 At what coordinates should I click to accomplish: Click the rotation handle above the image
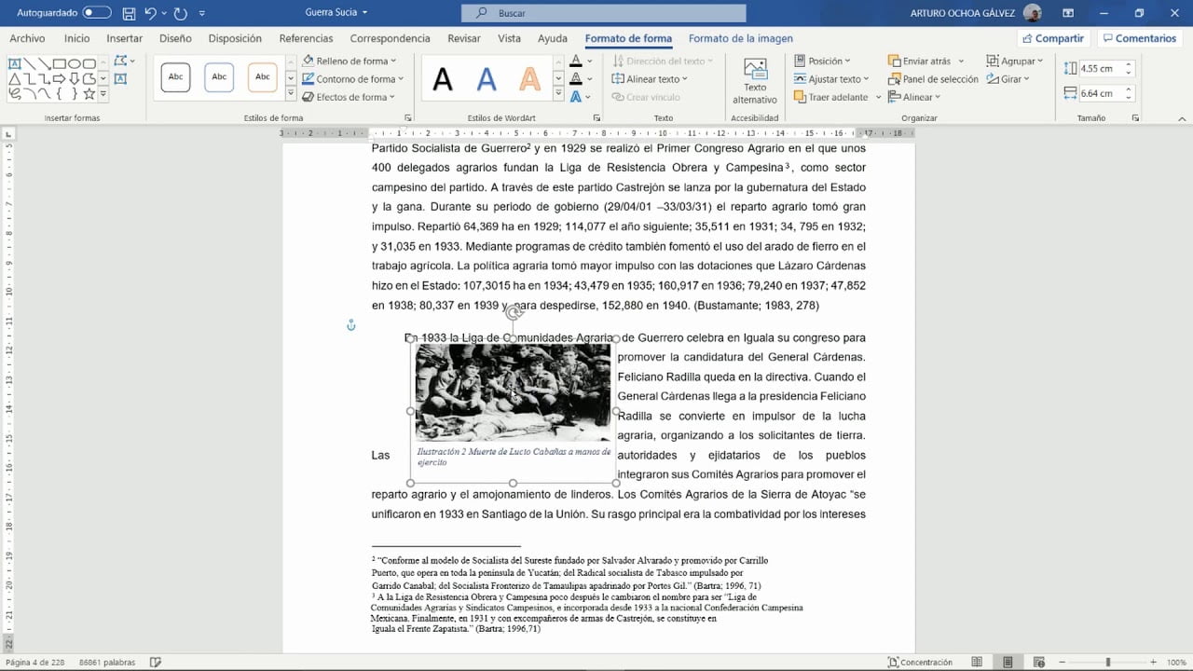tap(514, 312)
